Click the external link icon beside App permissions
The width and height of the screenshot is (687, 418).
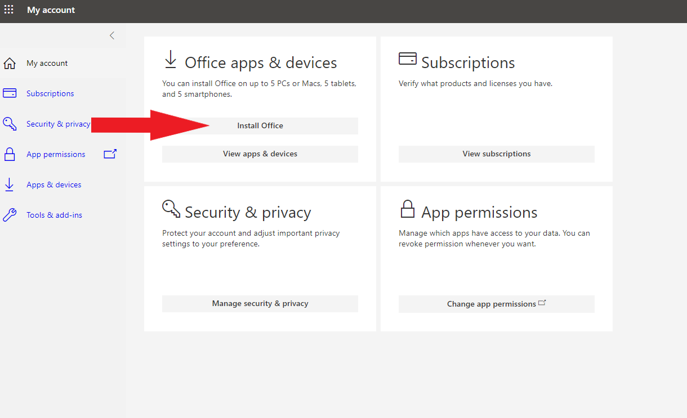tap(110, 154)
